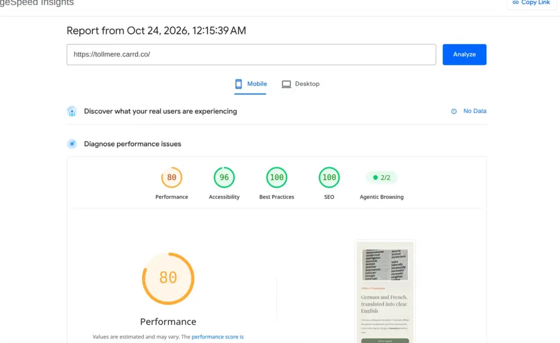560x343 pixels.
Task: Switch to the Mobile tab
Action: point(250,84)
